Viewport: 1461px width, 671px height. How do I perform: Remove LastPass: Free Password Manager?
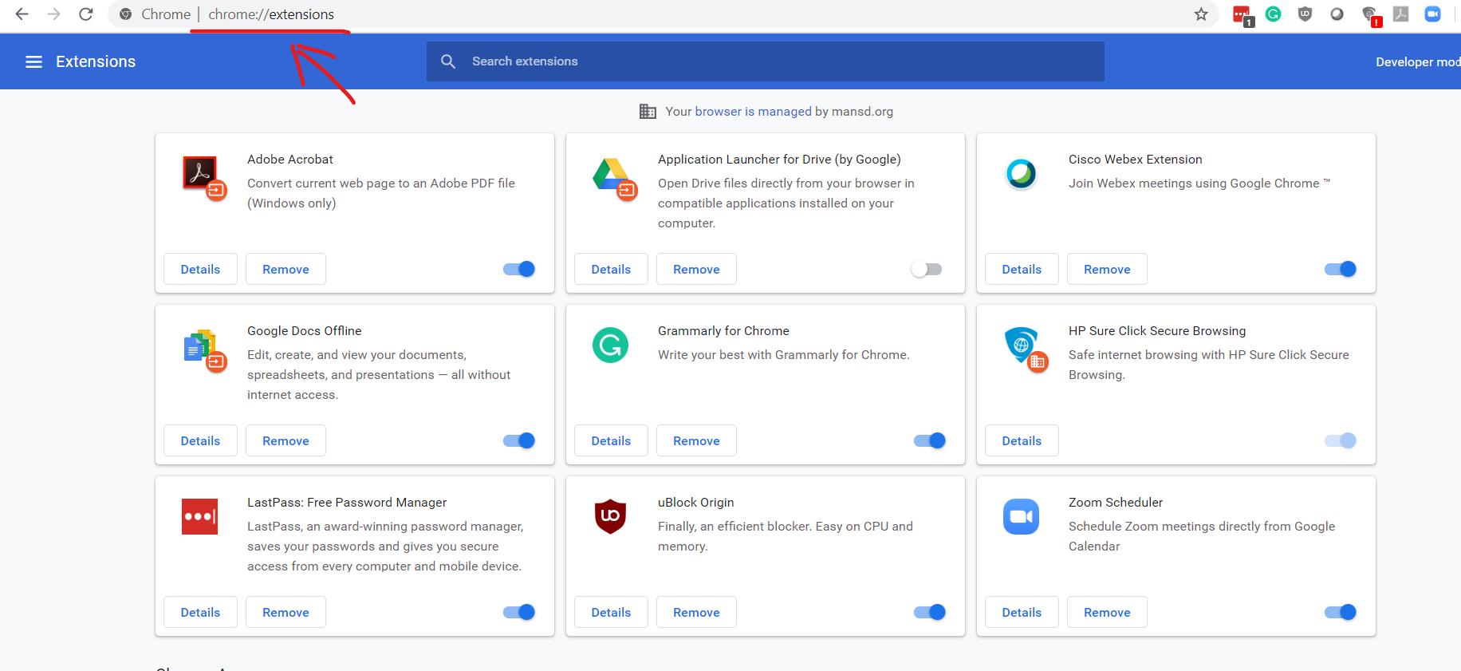286,612
